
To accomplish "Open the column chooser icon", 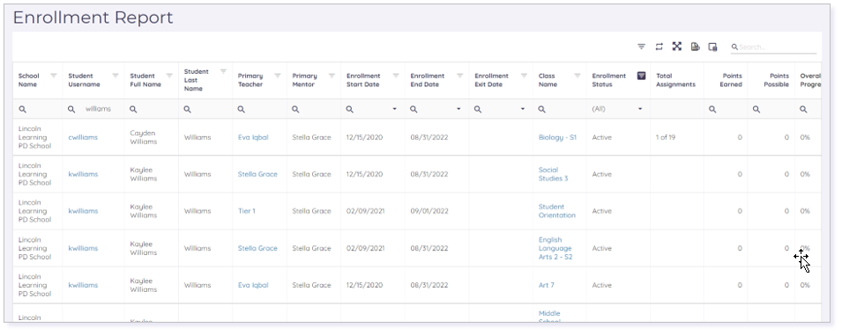I will pos(712,47).
